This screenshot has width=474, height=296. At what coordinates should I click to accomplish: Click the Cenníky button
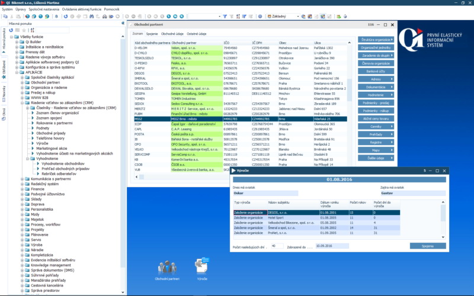point(376,127)
